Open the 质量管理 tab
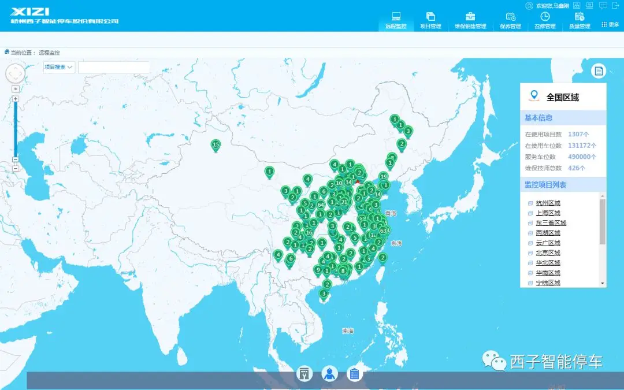Image resolution: width=624 pixels, height=390 pixels. 580,20
